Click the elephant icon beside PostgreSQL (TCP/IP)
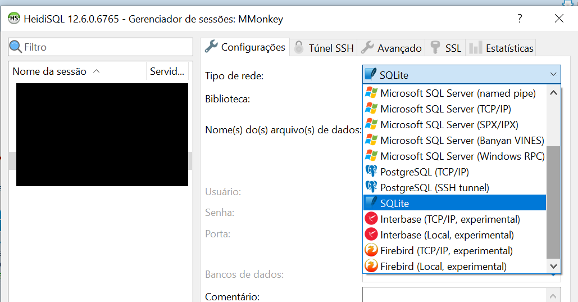 pos(371,172)
